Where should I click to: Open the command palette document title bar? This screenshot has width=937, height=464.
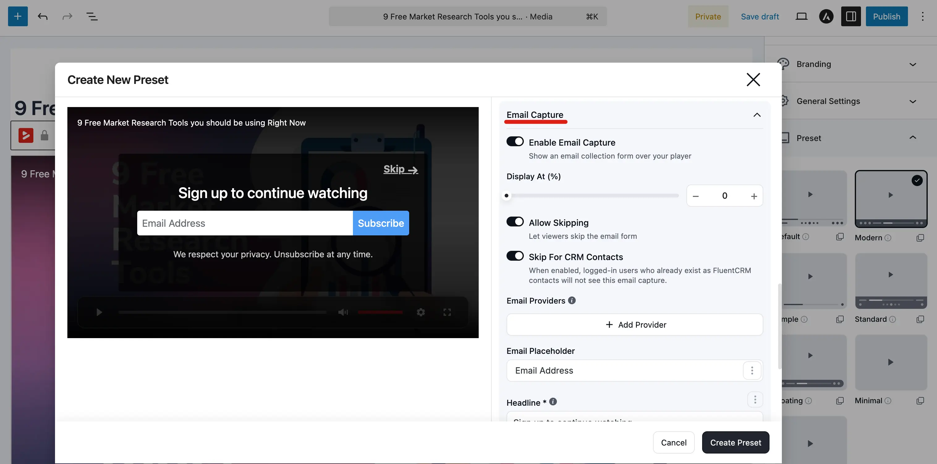[467, 16]
